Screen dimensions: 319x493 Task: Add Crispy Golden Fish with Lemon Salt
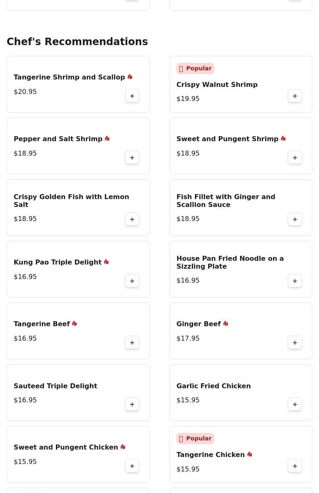[132, 219]
